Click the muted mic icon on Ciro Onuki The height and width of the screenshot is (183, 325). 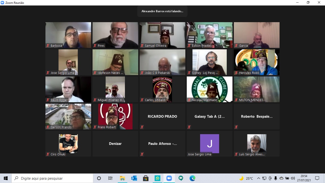point(48,154)
